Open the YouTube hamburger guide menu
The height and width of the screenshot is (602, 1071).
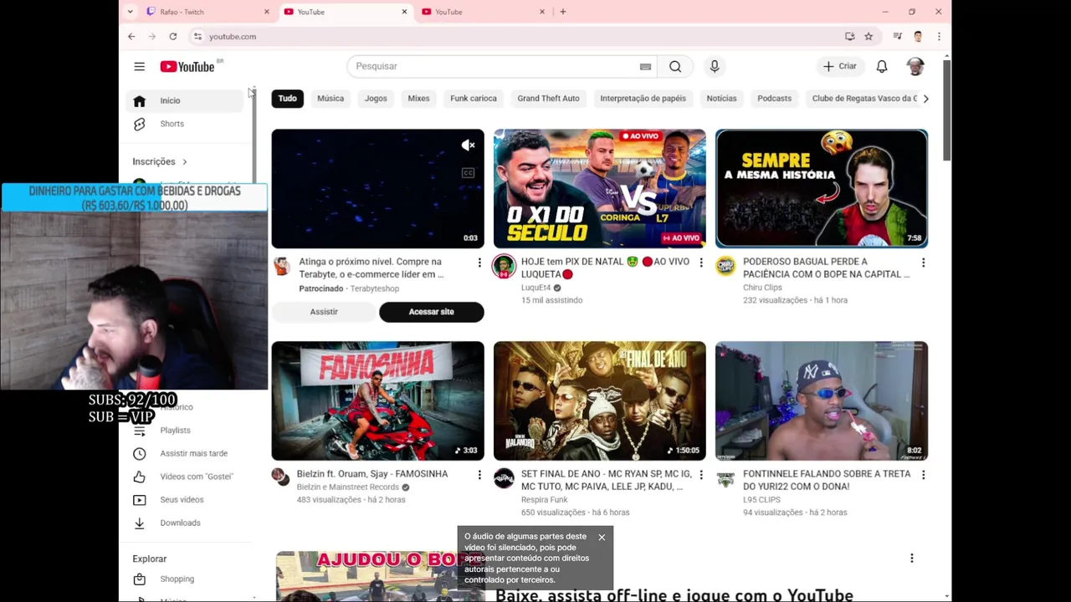(140, 66)
